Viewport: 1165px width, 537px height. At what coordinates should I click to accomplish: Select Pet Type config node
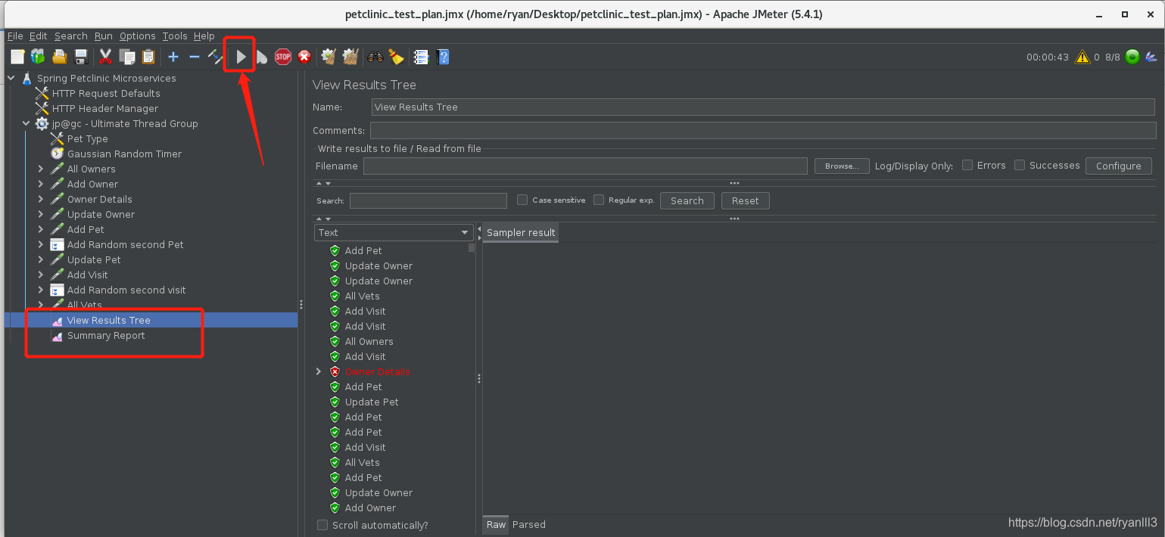(x=87, y=138)
